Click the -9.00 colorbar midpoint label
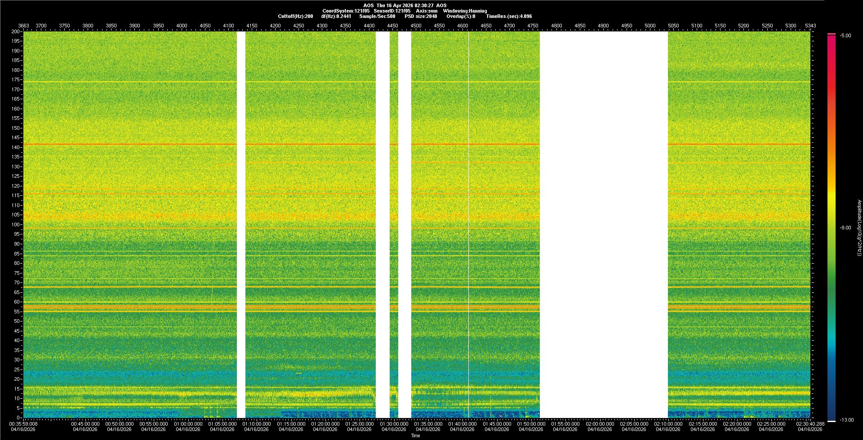The image size is (863, 440). (845, 228)
